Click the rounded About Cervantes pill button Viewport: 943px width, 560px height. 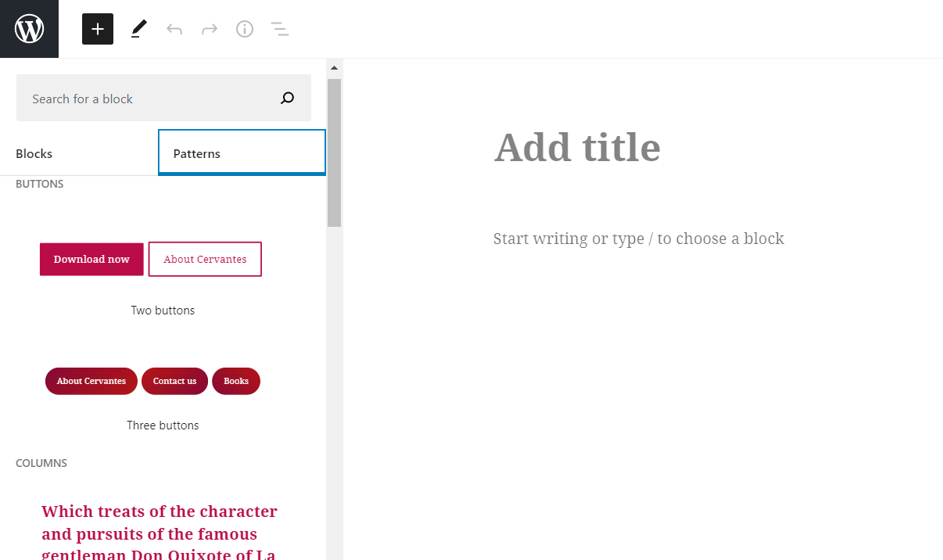click(x=91, y=381)
